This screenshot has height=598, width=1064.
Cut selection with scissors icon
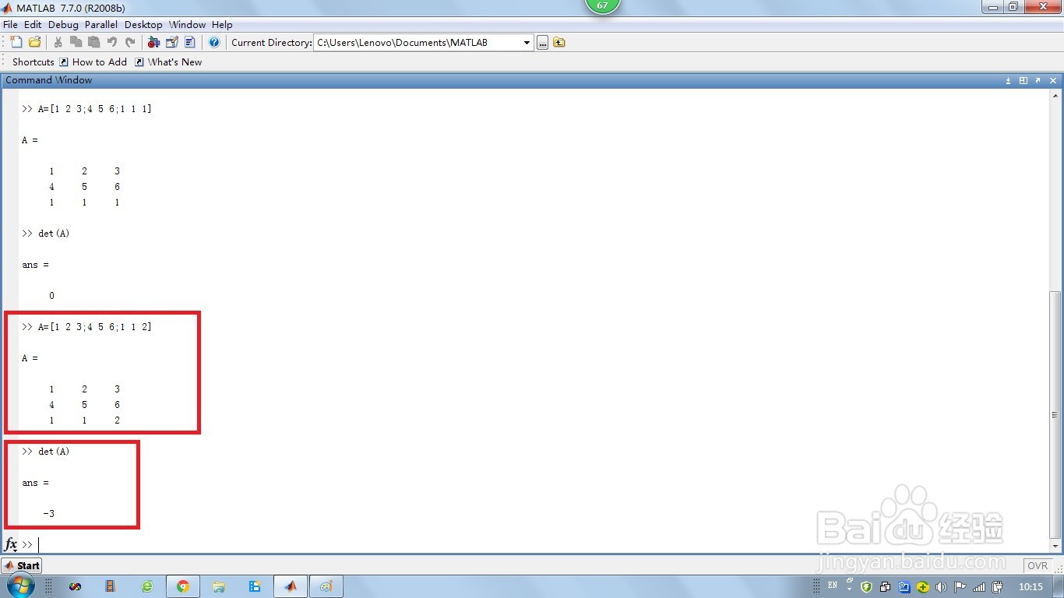(58, 42)
